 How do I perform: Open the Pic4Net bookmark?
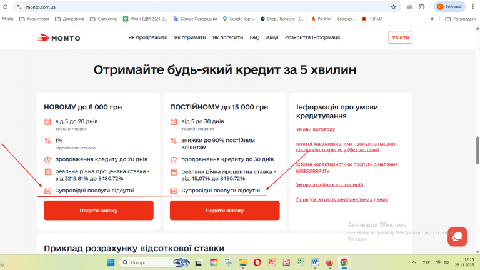(333, 19)
